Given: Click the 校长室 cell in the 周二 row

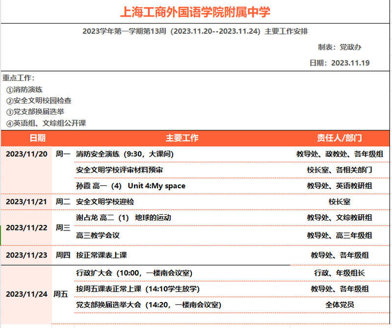Looking at the screenshot, I should coord(340,202).
